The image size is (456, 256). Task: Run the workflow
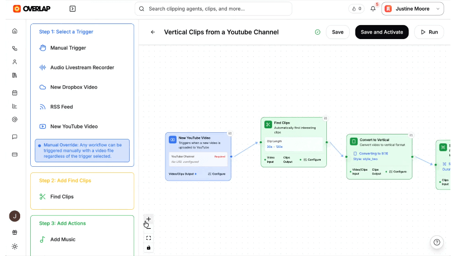429,32
